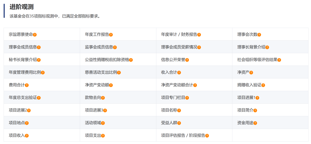The width and height of the screenshot is (311, 144).
Task: Click the 项目评估报告 / 阶段报告 label
Action: [183, 136]
